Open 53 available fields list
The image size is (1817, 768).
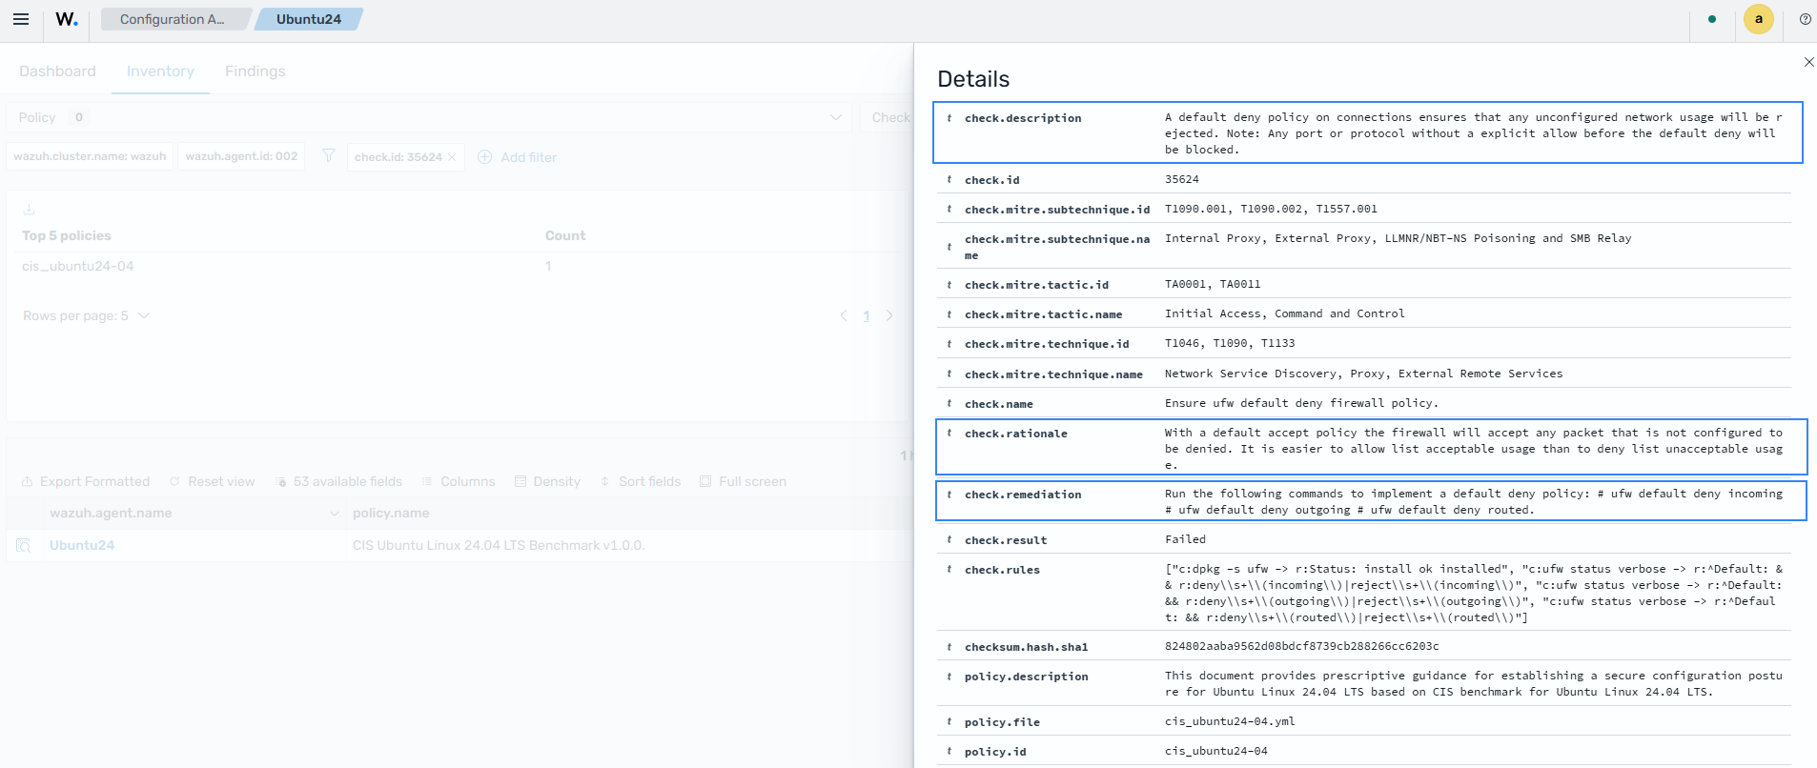point(338,481)
